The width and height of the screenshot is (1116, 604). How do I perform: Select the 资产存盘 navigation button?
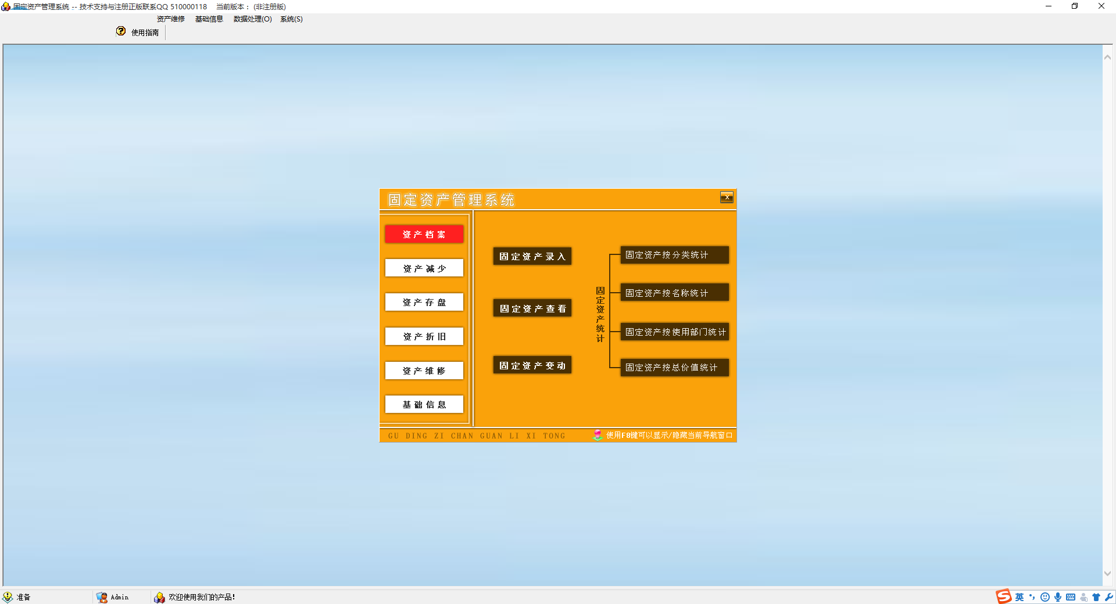(x=424, y=302)
